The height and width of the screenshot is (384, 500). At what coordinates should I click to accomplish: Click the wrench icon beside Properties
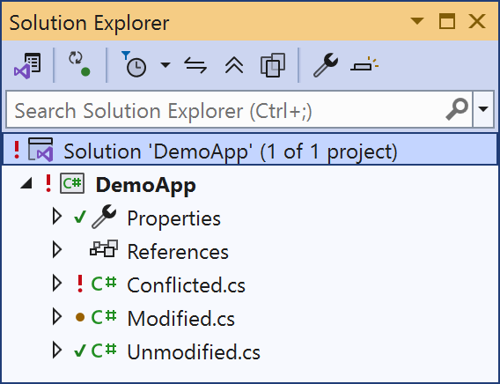pos(104,217)
